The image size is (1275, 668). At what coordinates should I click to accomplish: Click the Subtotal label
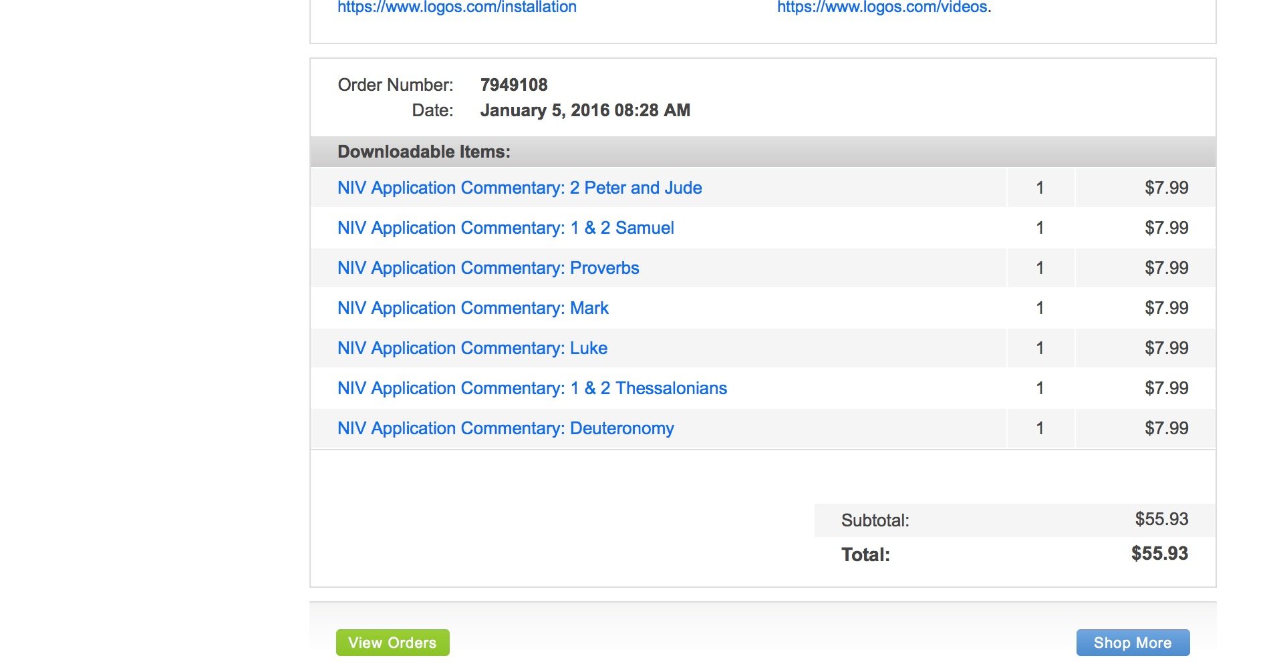(875, 520)
